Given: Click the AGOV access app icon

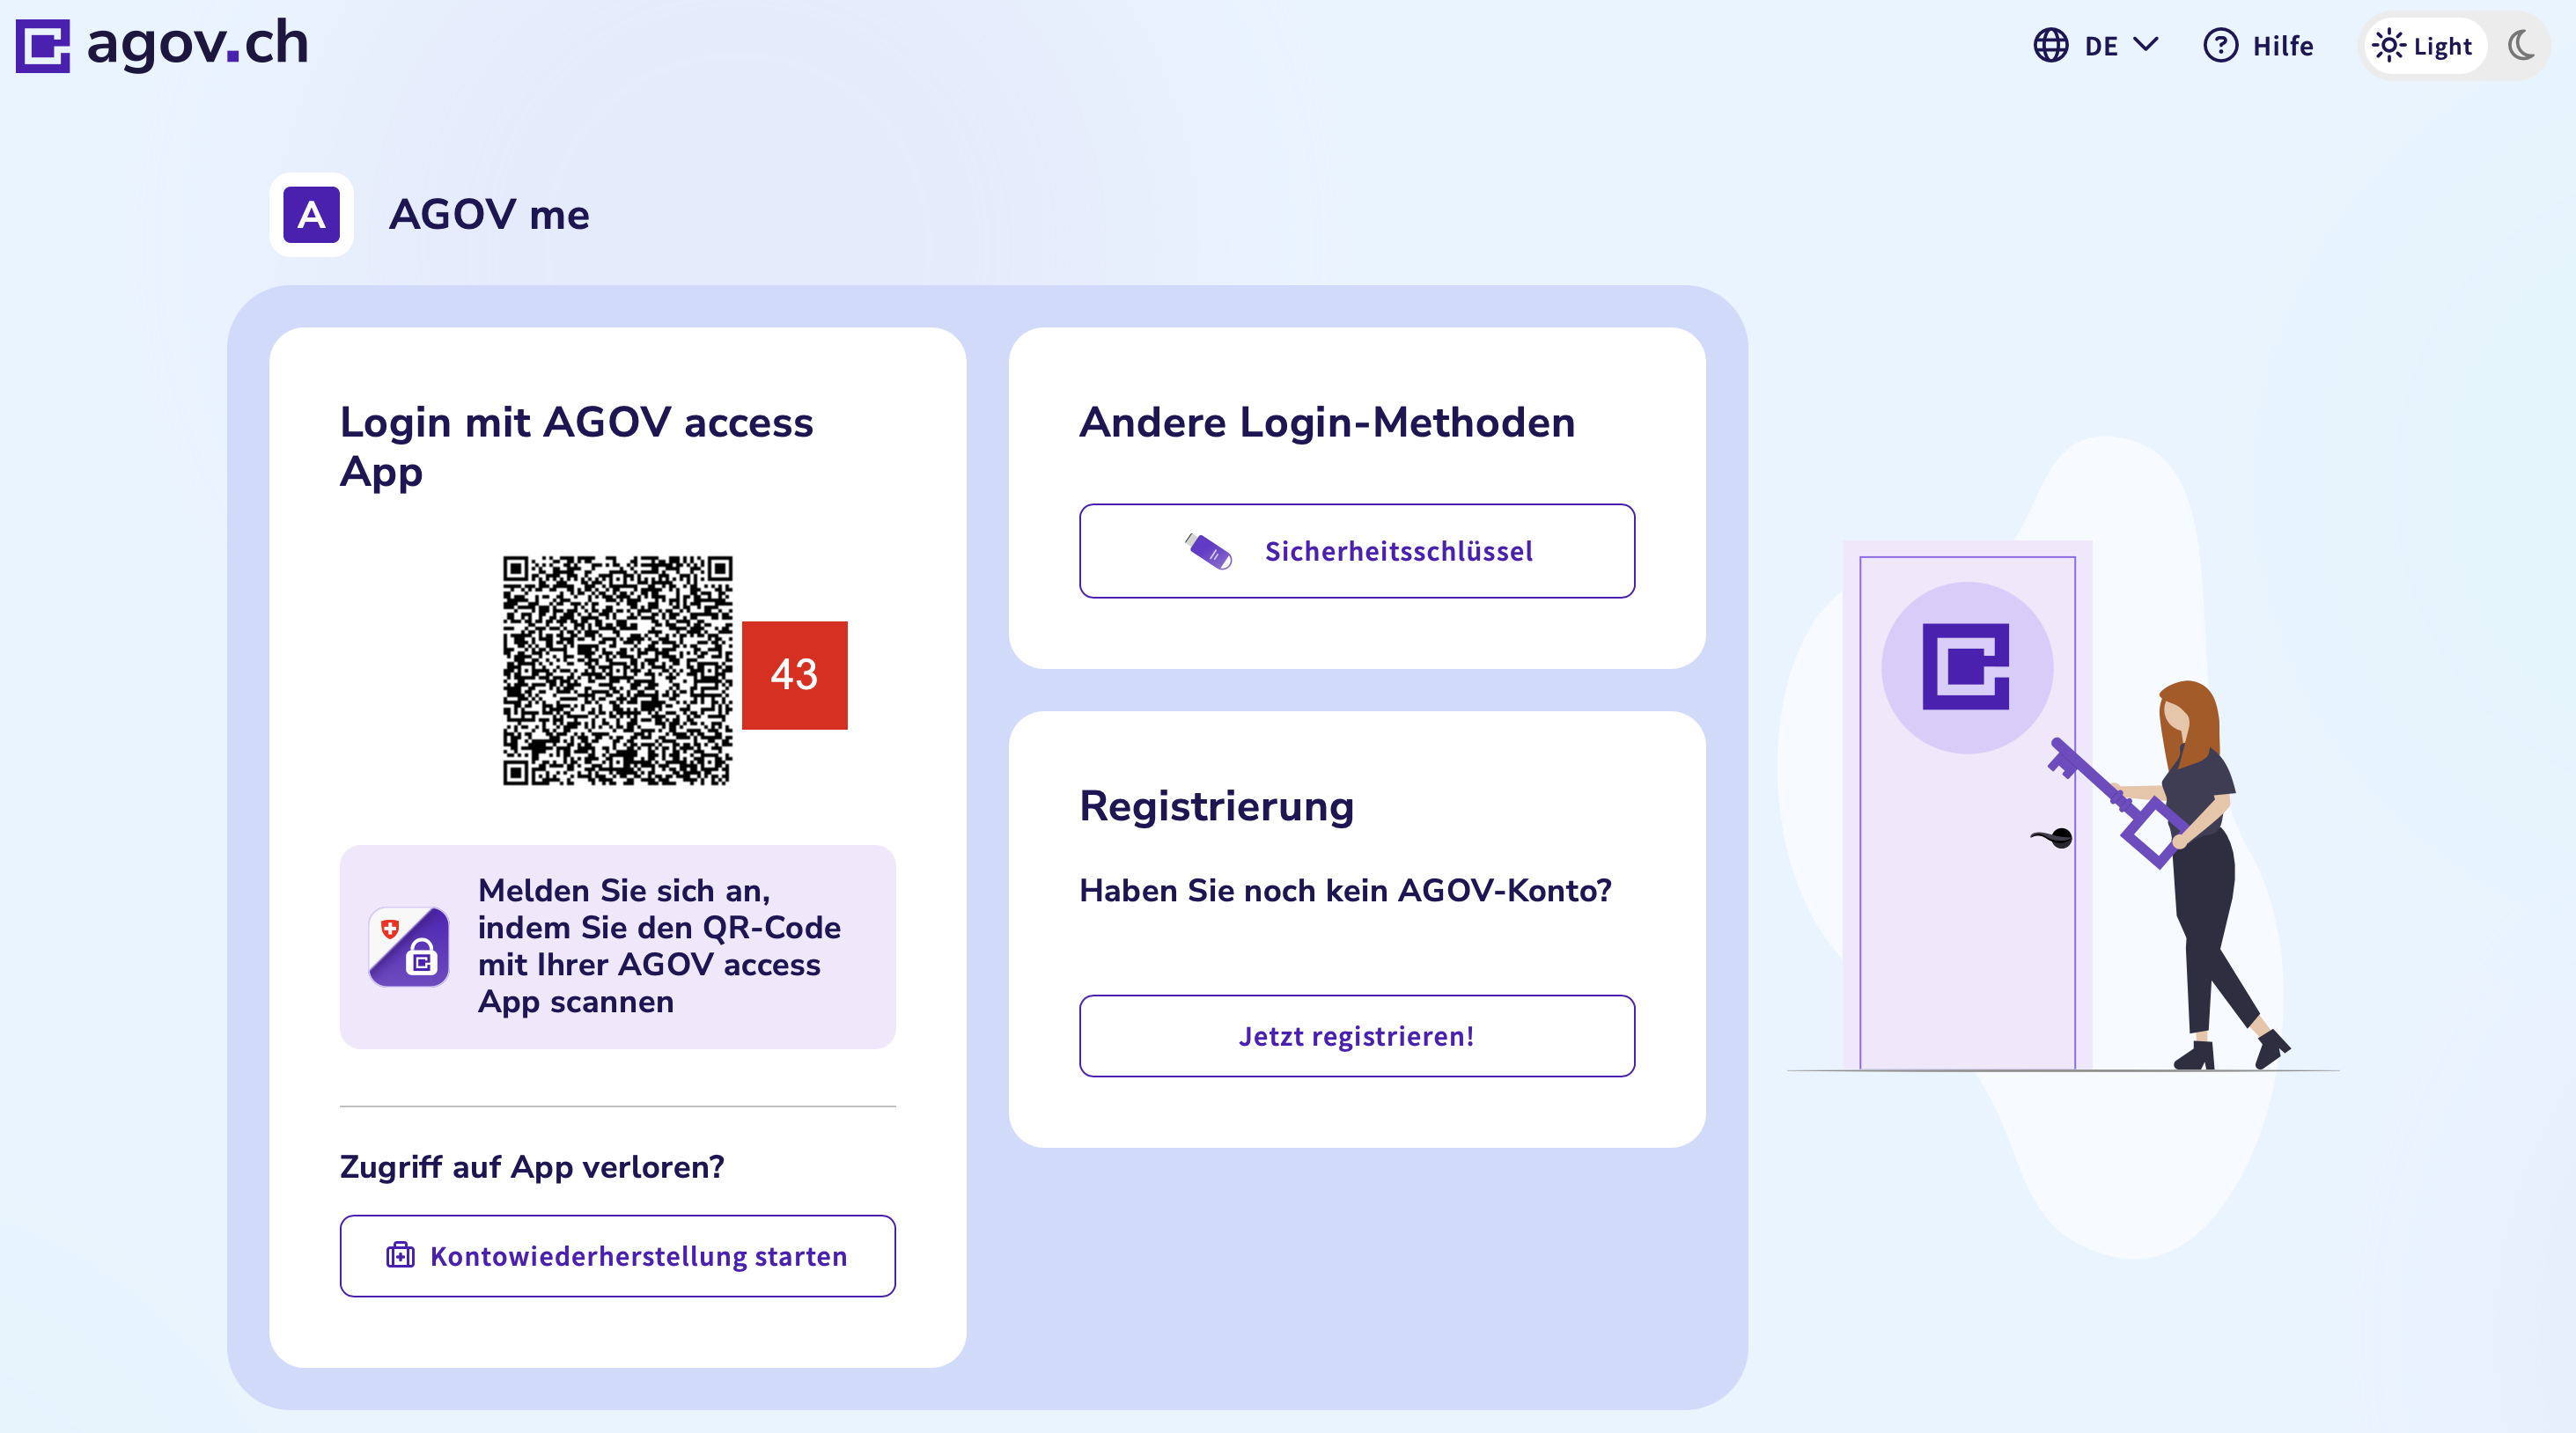Looking at the screenshot, I should coord(409,946).
